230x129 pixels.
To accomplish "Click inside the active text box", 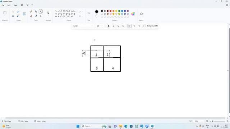I will [96, 53].
